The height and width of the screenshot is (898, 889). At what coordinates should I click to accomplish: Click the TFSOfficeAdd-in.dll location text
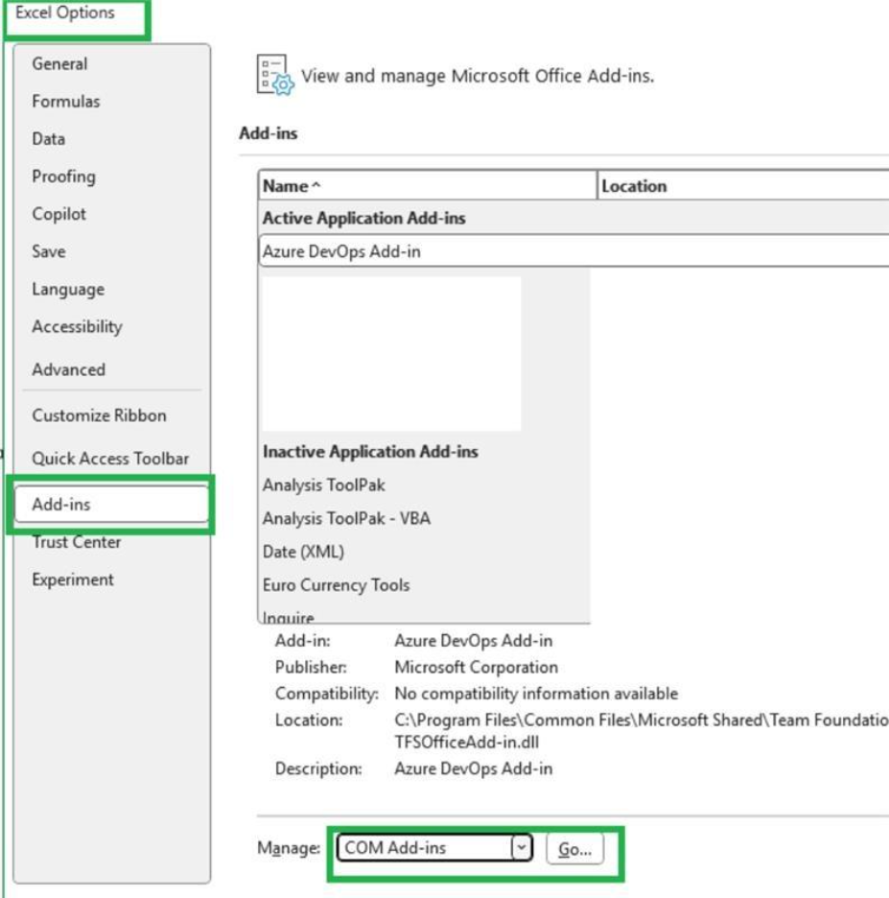(466, 743)
